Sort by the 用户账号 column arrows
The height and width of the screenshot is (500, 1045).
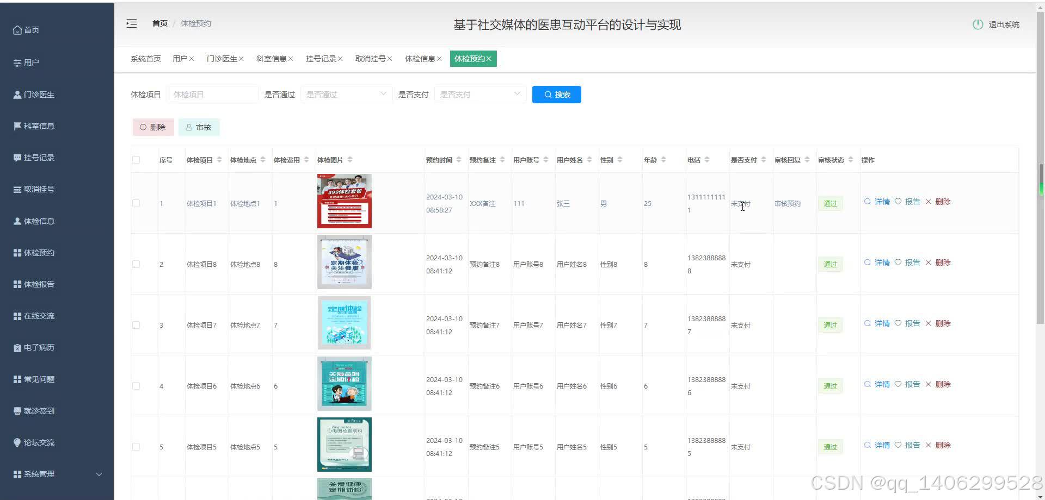(x=546, y=160)
